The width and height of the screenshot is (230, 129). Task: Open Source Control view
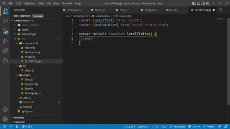[x=5, y=31]
